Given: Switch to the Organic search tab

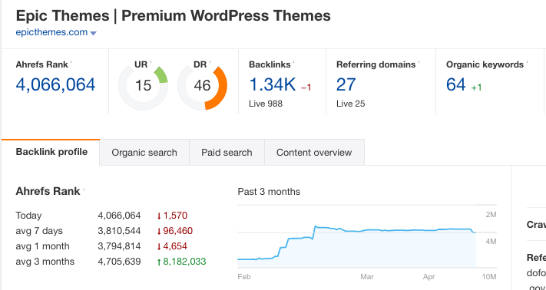Looking at the screenshot, I should [x=144, y=153].
